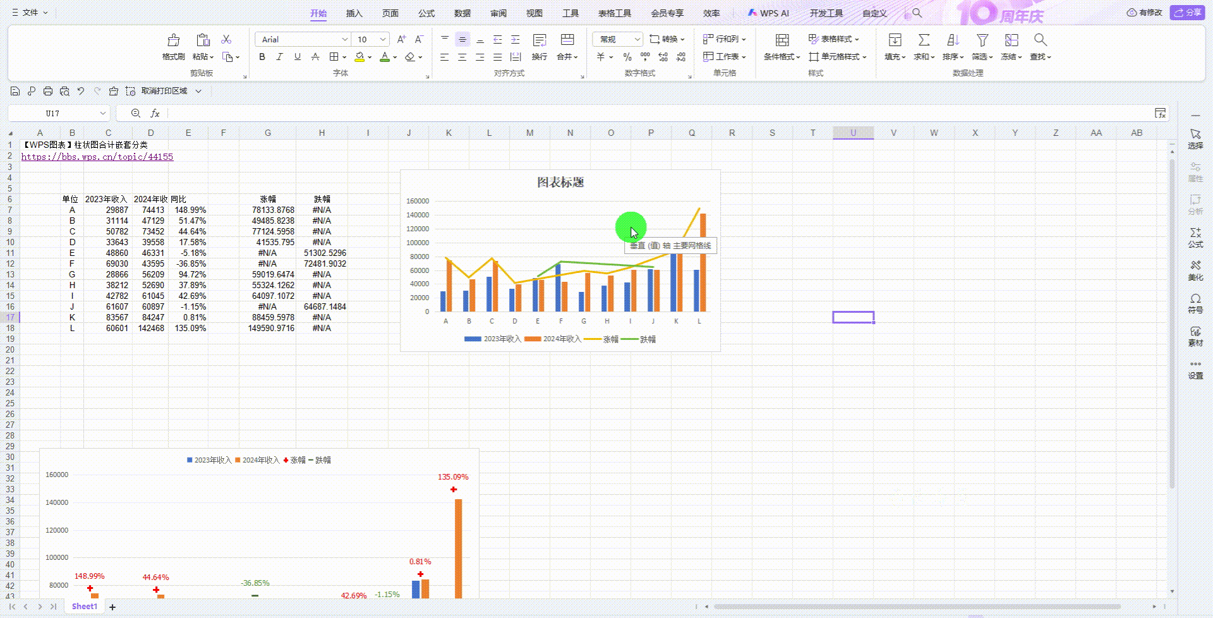Viewport: 1213px width, 618px height.
Task: Toggle left horizontal alignment
Action: point(445,57)
